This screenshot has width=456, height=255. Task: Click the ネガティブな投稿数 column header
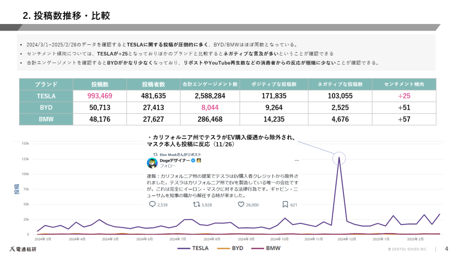(340, 84)
